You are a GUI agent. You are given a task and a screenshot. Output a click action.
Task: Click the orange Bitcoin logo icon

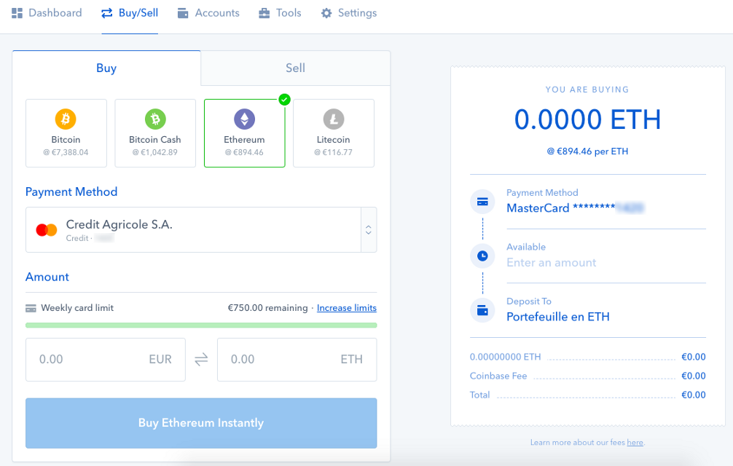(66, 119)
